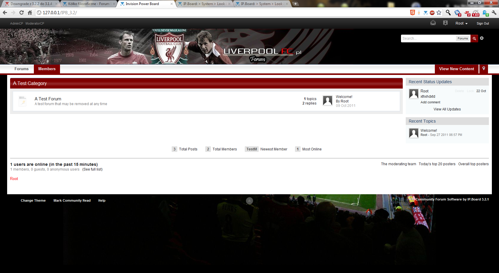Click the blue M icon in the address bar

coord(426,13)
